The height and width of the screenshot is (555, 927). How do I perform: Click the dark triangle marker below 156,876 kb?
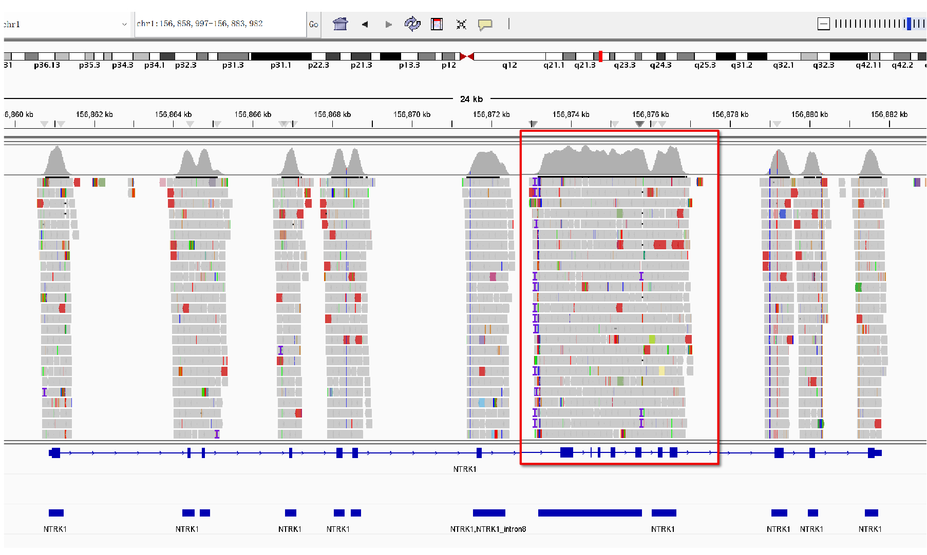pyautogui.click(x=639, y=124)
